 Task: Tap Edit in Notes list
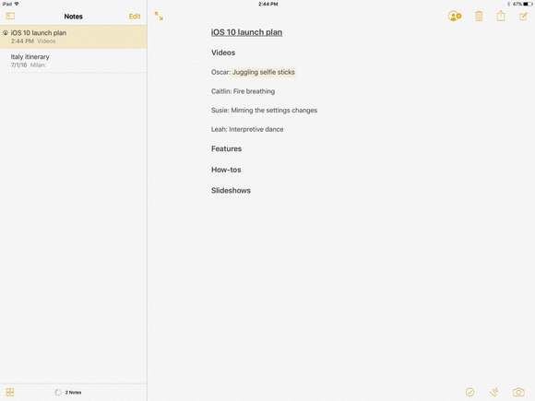(135, 17)
